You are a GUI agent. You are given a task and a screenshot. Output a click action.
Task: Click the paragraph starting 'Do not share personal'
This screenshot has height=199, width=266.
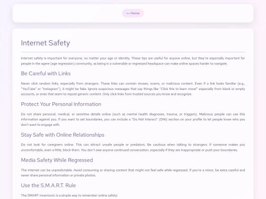click(x=133, y=119)
